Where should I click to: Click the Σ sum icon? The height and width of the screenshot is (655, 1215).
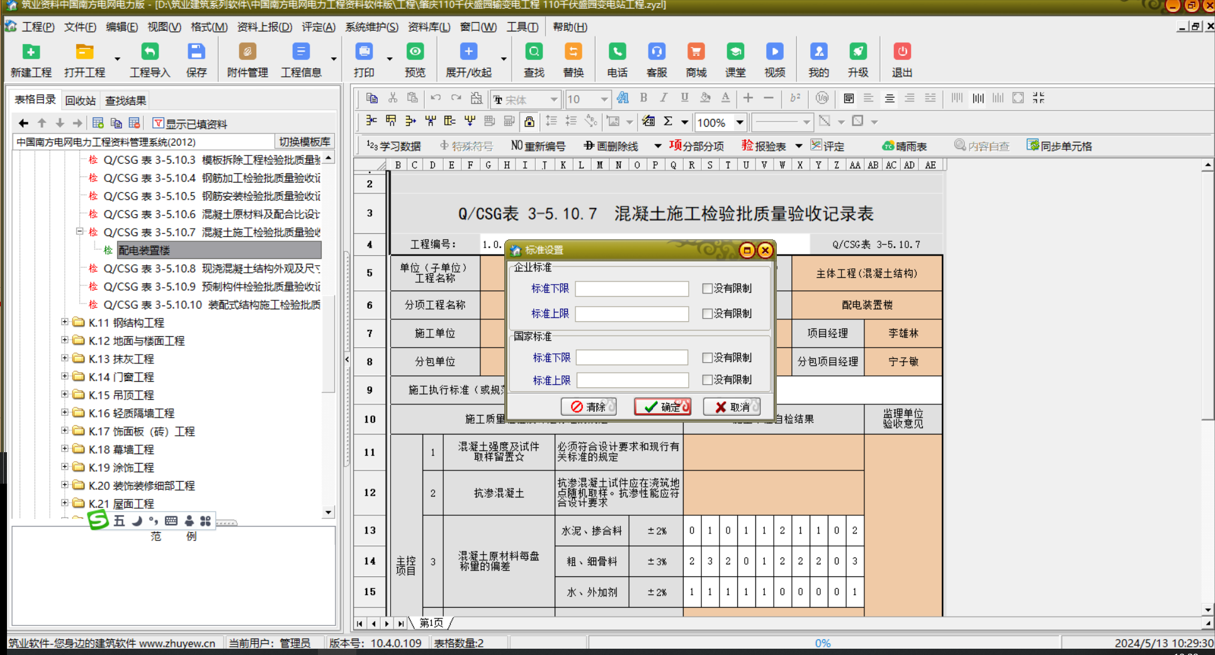668,121
